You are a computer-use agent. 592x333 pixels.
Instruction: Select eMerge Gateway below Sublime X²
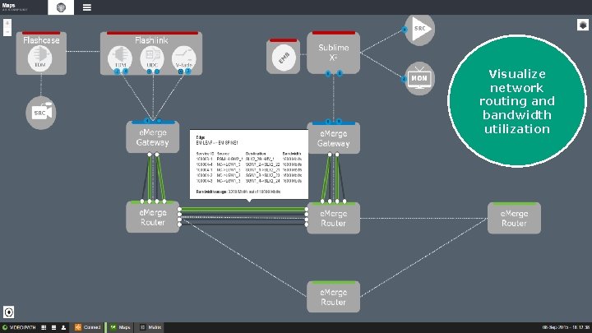click(x=333, y=138)
